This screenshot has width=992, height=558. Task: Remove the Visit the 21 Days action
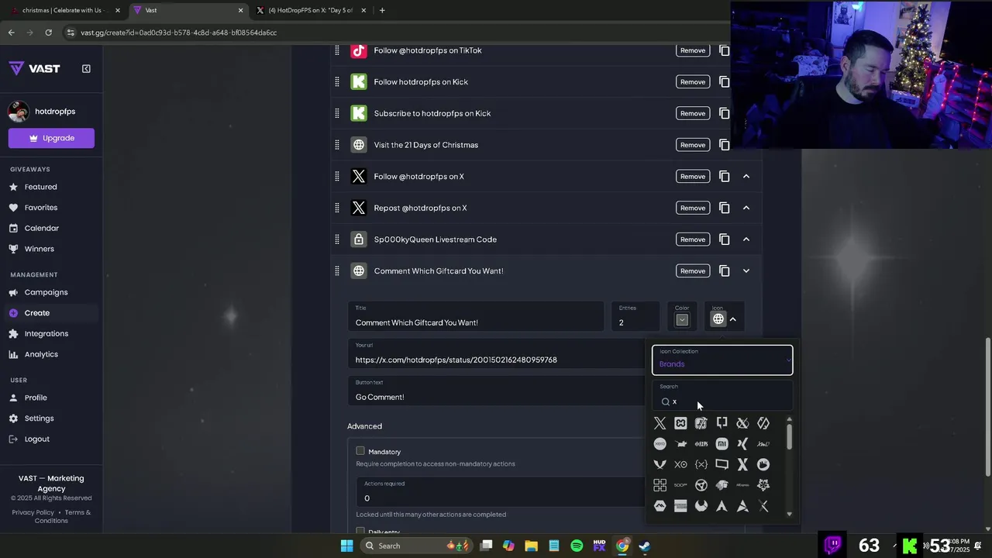click(693, 145)
